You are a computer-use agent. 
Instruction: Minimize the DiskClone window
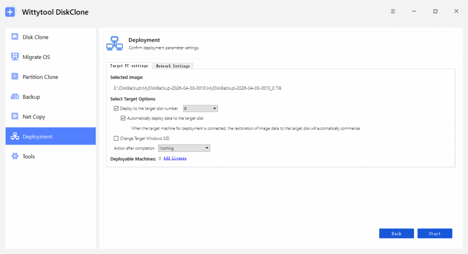click(x=414, y=11)
